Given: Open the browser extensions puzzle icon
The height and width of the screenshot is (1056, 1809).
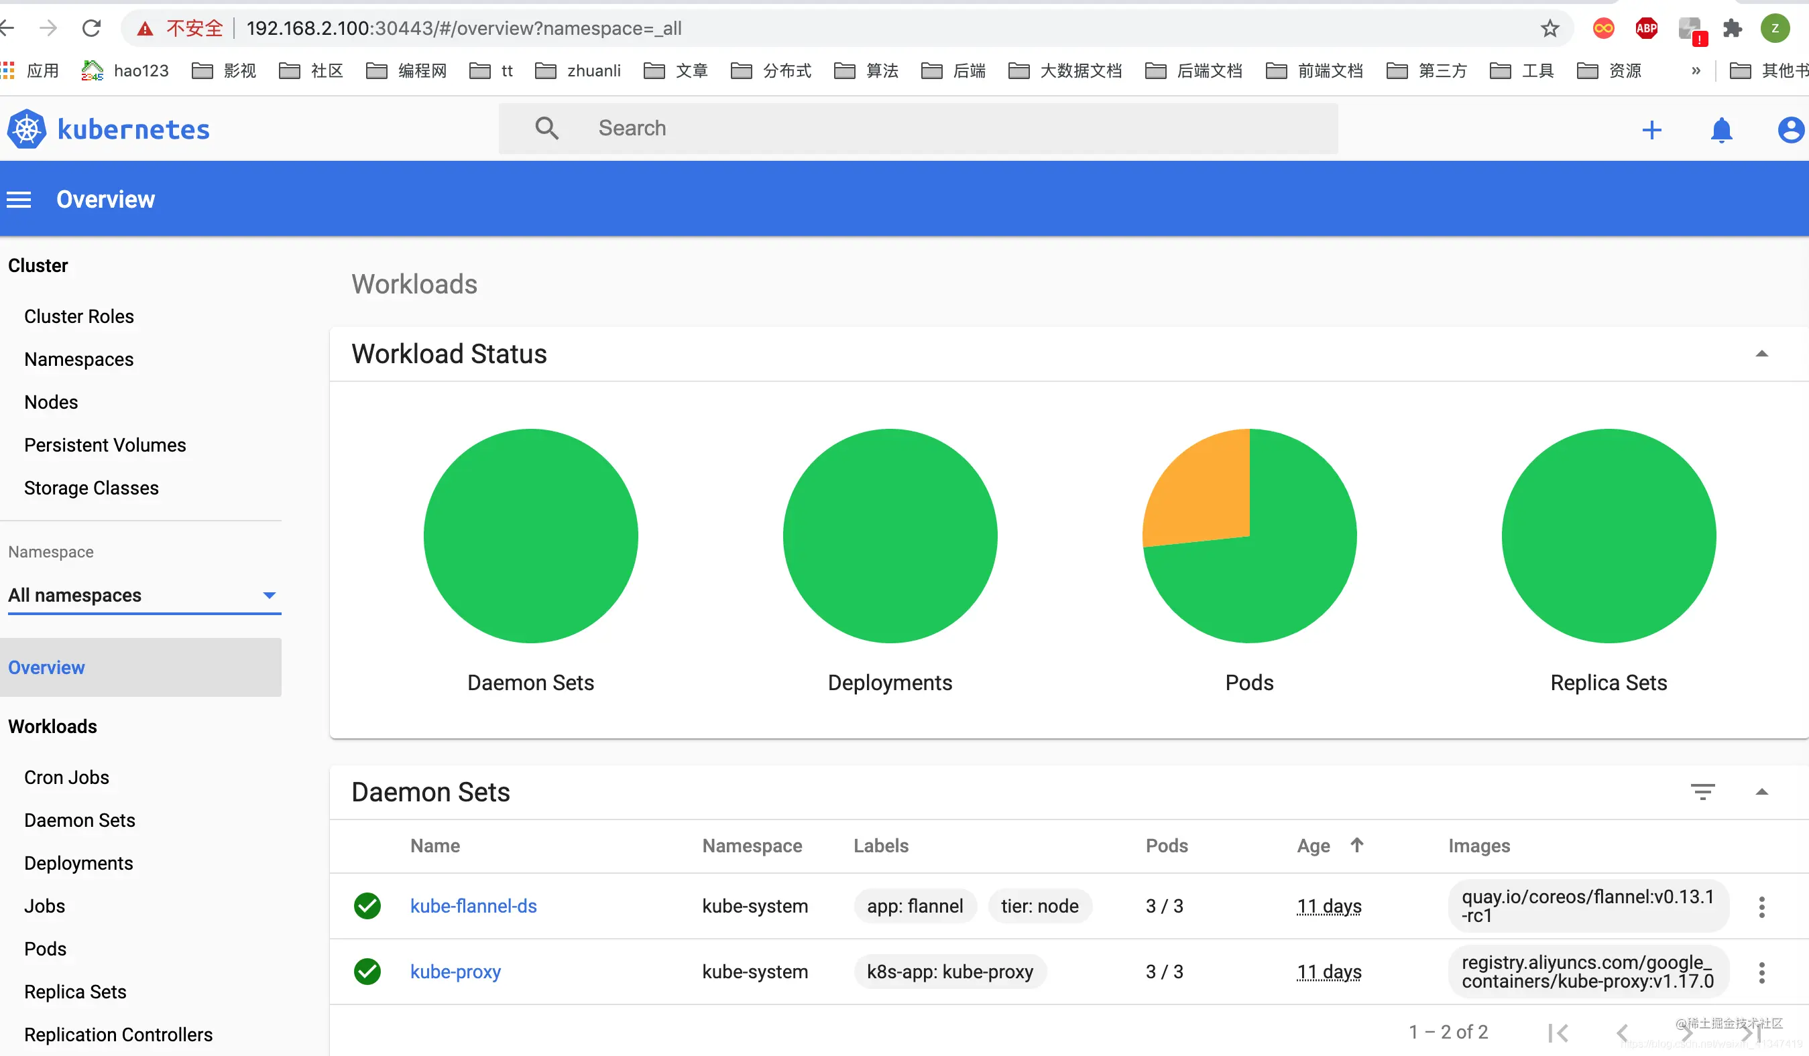Looking at the screenshot, I should tap(1732, 28).
